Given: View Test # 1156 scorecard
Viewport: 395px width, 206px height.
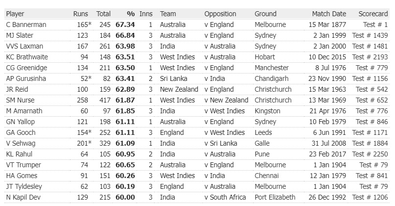Looking at the screenshot, I should [x=370, y=78].
